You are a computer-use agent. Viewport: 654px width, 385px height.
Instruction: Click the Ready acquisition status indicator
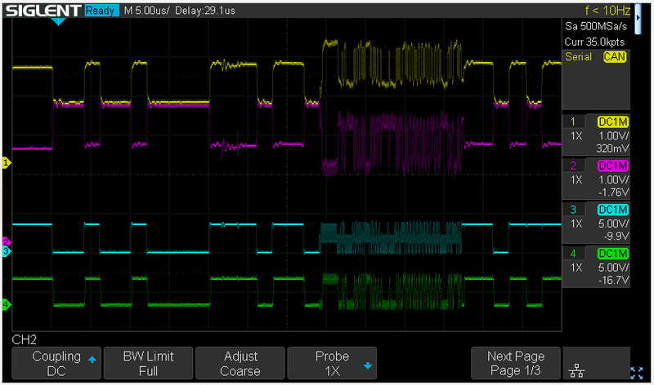point(101,11)
